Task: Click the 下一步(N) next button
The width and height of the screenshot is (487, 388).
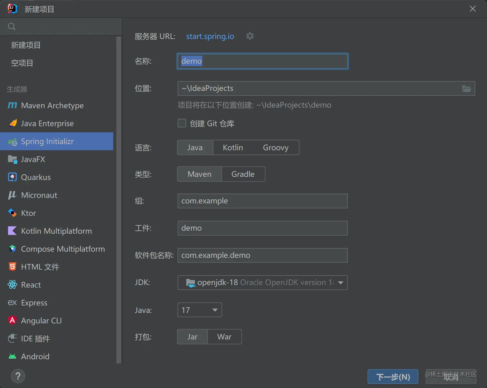Action: tap(393, 376)
